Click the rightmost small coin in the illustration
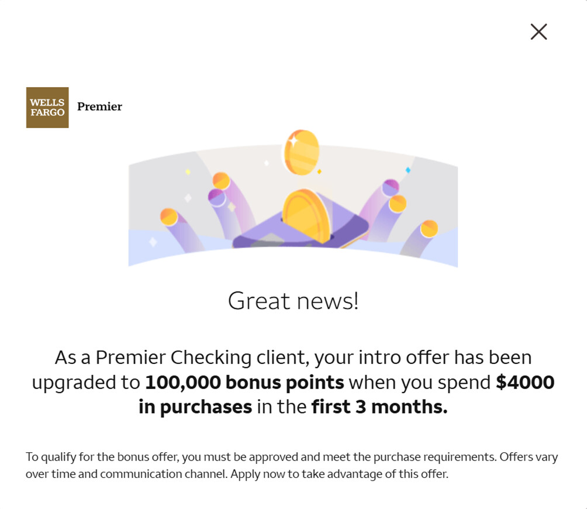Screen dimensions: 587x509 [429, 228]
